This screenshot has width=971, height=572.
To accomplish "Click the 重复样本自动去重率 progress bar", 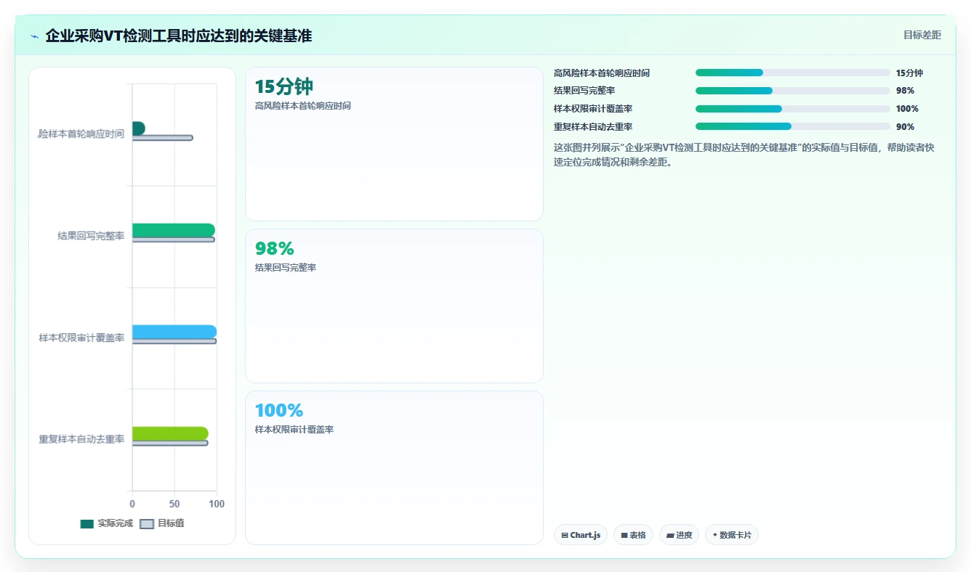I will pos(792,126).
